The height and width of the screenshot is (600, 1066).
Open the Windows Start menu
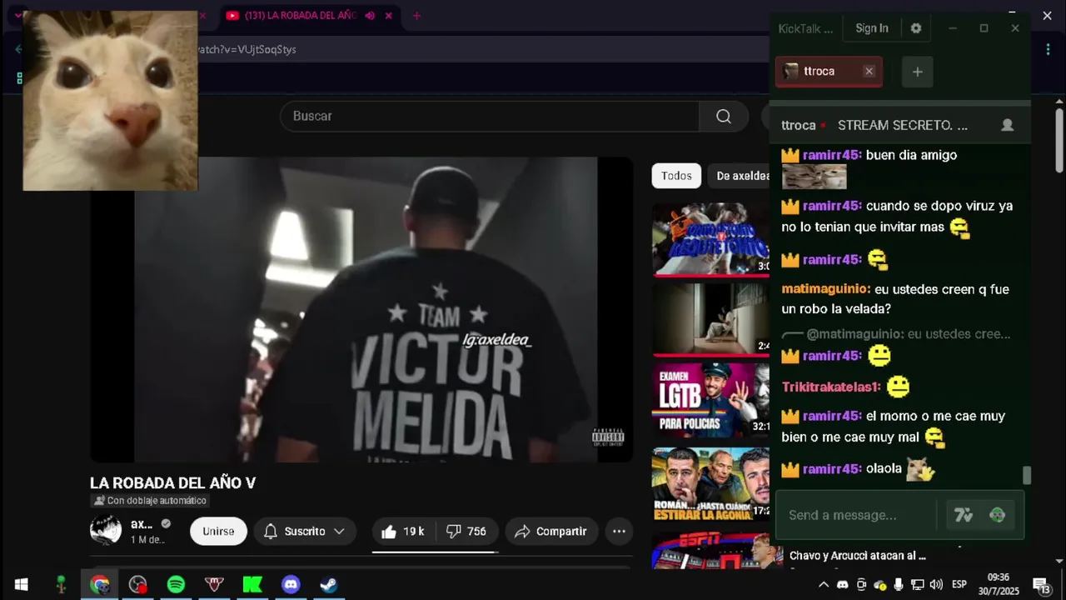21,584
